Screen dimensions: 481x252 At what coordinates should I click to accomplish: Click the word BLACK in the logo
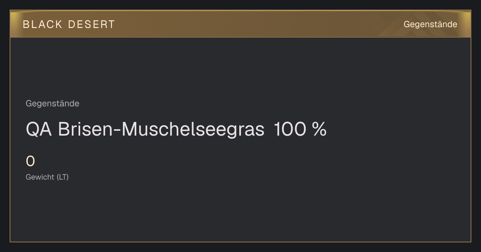(42, 24)
